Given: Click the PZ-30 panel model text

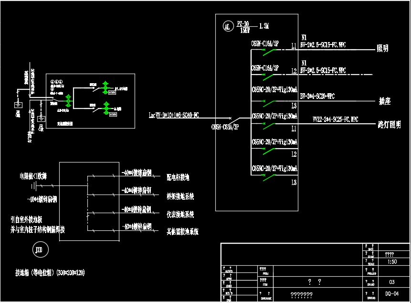Looking at the screenshot, I should pyautogui.click(x=243, y=24).
